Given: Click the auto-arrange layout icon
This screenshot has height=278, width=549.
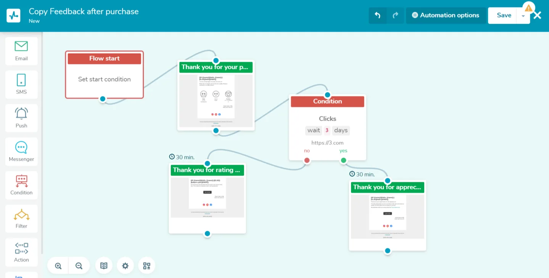Looking at the screenshot, I should click(147, 265).
